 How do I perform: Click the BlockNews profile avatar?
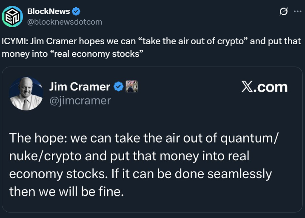[12, 17]
